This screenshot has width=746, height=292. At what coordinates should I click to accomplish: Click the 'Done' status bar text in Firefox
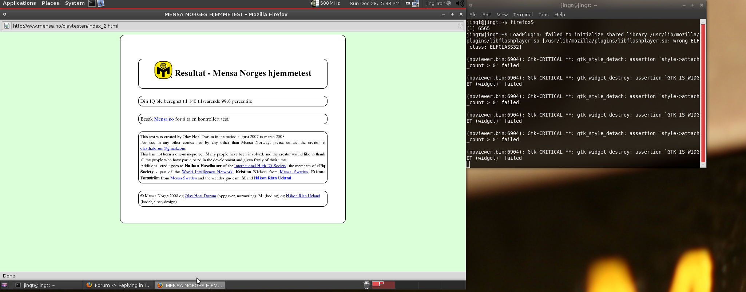pyautogui.click(x=9, y=276)
